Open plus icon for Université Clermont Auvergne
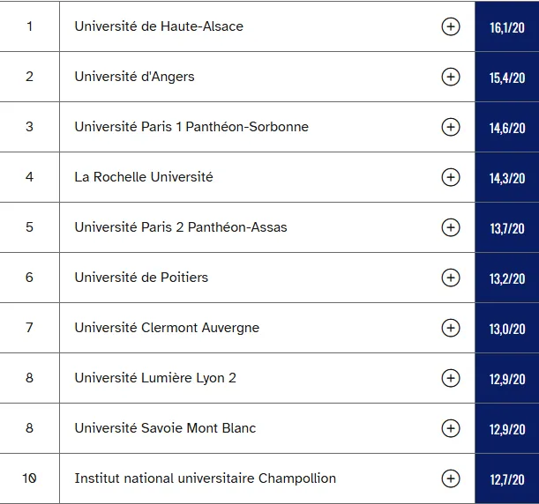The image size is (539, 504). point(450,328)
